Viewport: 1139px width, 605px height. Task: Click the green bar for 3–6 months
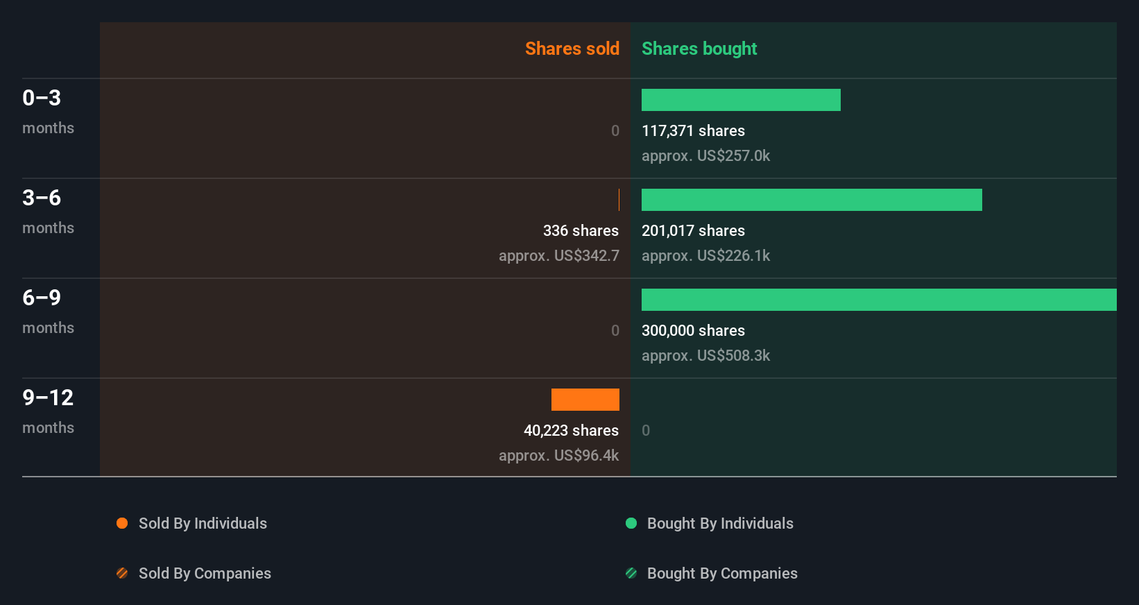click(x=812, y=200)
